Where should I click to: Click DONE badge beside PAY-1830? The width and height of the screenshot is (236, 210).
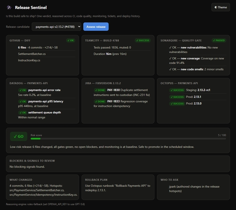pyautogui.click(x=100, y=90)
